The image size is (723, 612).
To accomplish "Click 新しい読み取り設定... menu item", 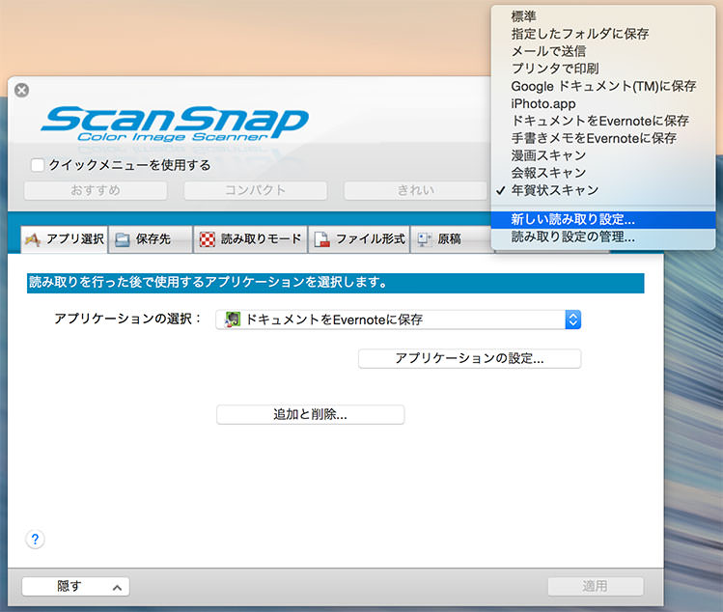I will click(603, 219).
